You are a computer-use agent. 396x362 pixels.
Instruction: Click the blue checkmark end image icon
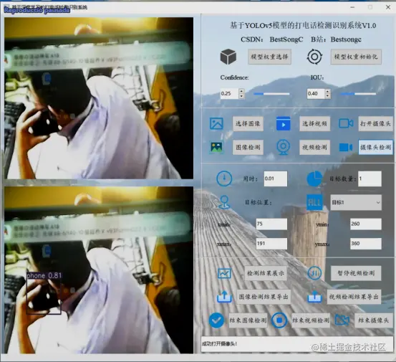(216, 320)
